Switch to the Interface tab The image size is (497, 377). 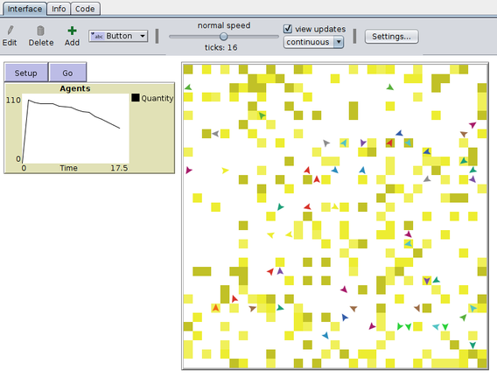(25, 9)
